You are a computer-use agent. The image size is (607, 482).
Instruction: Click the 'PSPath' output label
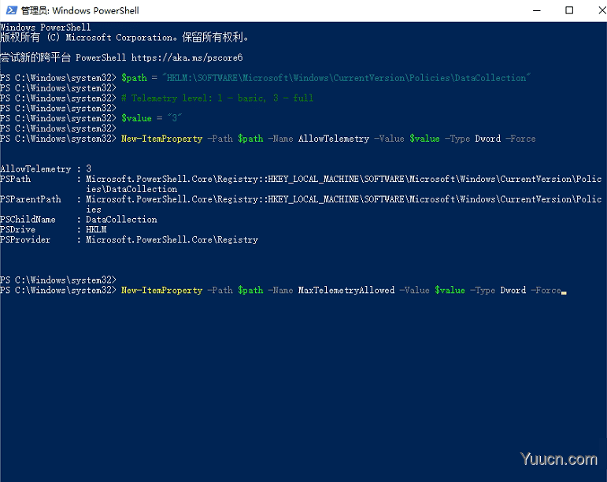tap(16, 179)
